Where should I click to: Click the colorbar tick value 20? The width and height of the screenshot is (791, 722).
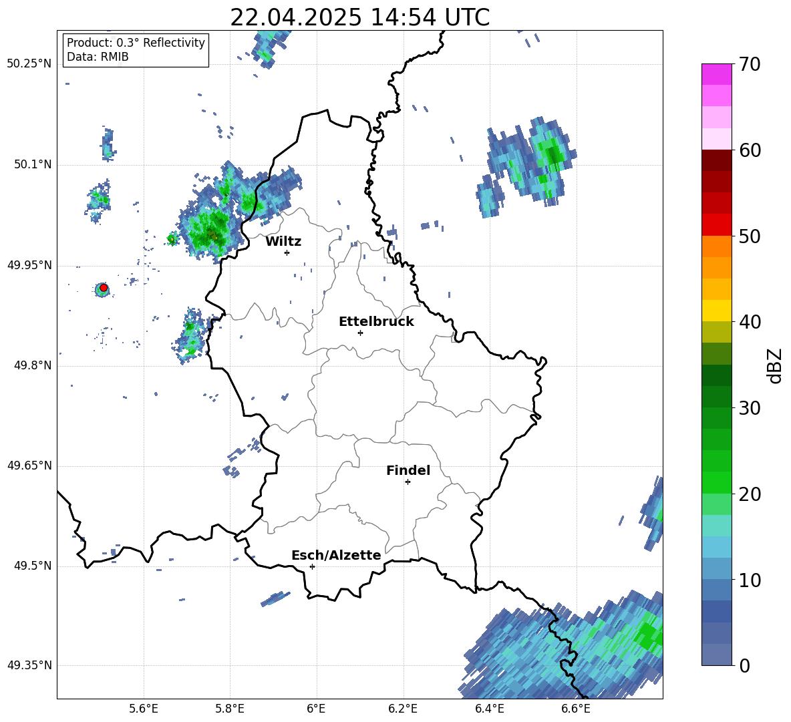(750, 494)
